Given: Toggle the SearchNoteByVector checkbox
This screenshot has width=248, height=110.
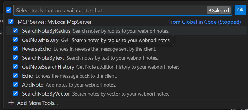Looking at the screenshot, I should [x=16, y=94].
